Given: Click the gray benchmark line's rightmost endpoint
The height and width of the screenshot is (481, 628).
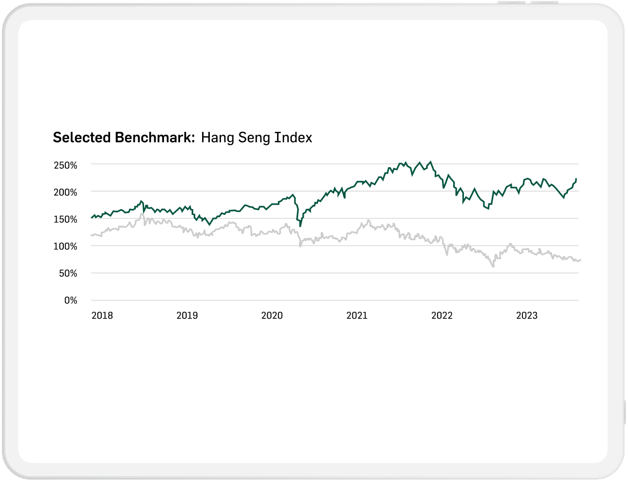Looking at the screenshot, I should point(580,260).
